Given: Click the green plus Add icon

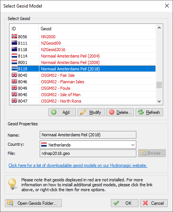Looking at the screenshot, I should click(54, 112).
